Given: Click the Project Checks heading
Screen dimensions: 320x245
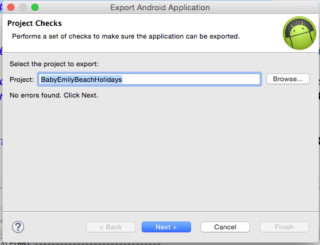Looking at the screenshot, I should [x=34, y=23].
